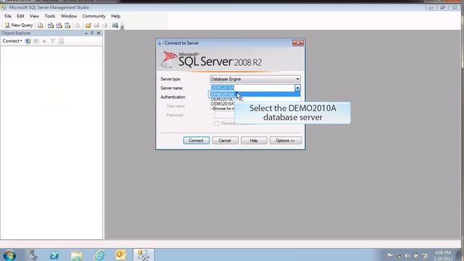Click the Cancel button
This screenshot has width=464, height=261.
pos(225,141)
